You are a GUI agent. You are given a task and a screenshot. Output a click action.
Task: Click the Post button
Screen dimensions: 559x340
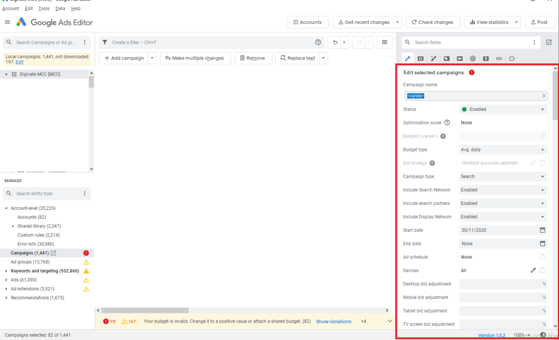click(540, 22)
